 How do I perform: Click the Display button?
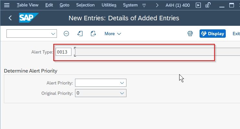tap(213, 34)
